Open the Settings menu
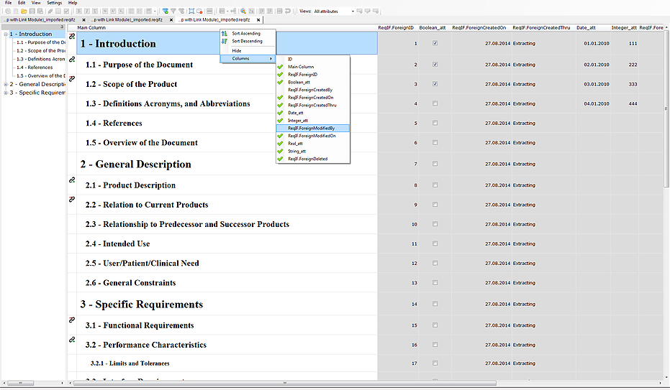Screen dimensions: 670x390 click(54, 3)
